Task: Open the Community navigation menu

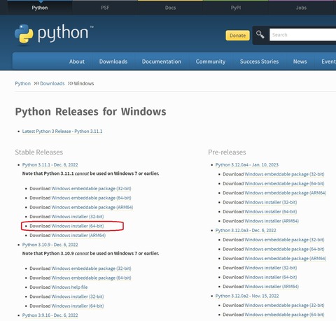Action: tap(211, 62)
